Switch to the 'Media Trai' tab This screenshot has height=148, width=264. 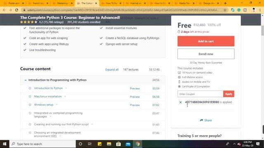(x=184, y=3)
